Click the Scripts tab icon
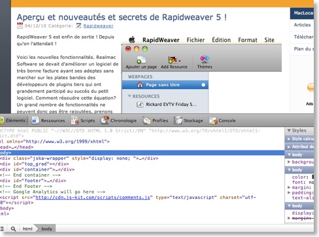 pyautogui.click(x=75, y=120)
